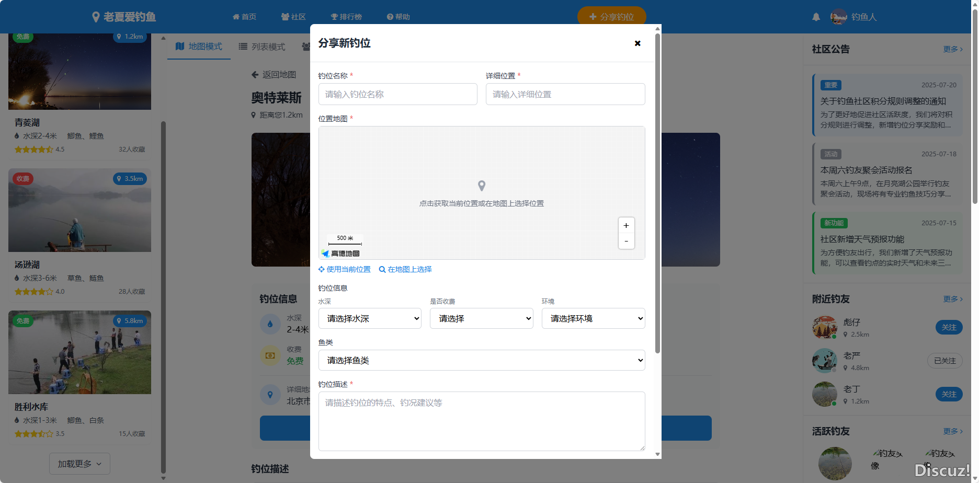Follow 老丁 by clicking 关注
The image size is (979, 483).
[x=949, y=394]
